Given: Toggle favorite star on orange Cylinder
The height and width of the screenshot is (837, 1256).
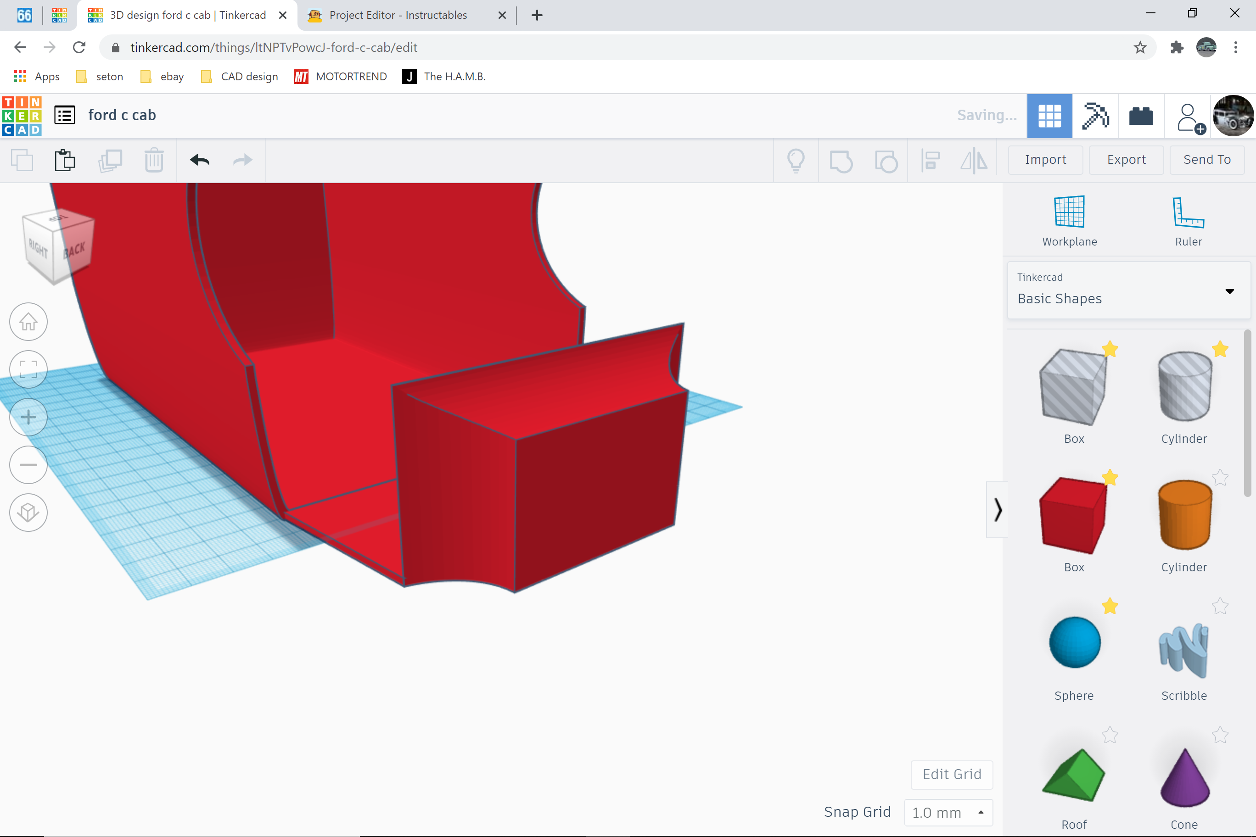Looking at the screenshot, I should (1220, 477).
